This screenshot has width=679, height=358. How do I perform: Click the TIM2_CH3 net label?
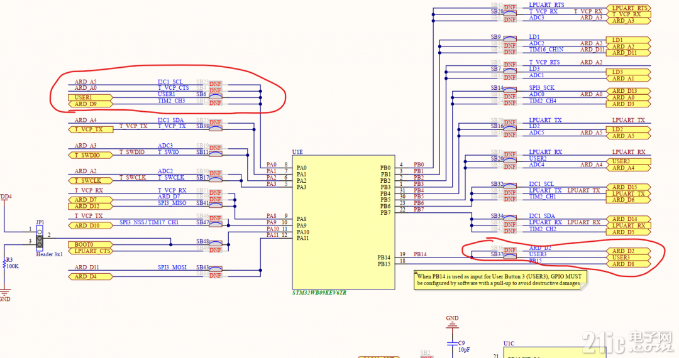tap(172, 100)
